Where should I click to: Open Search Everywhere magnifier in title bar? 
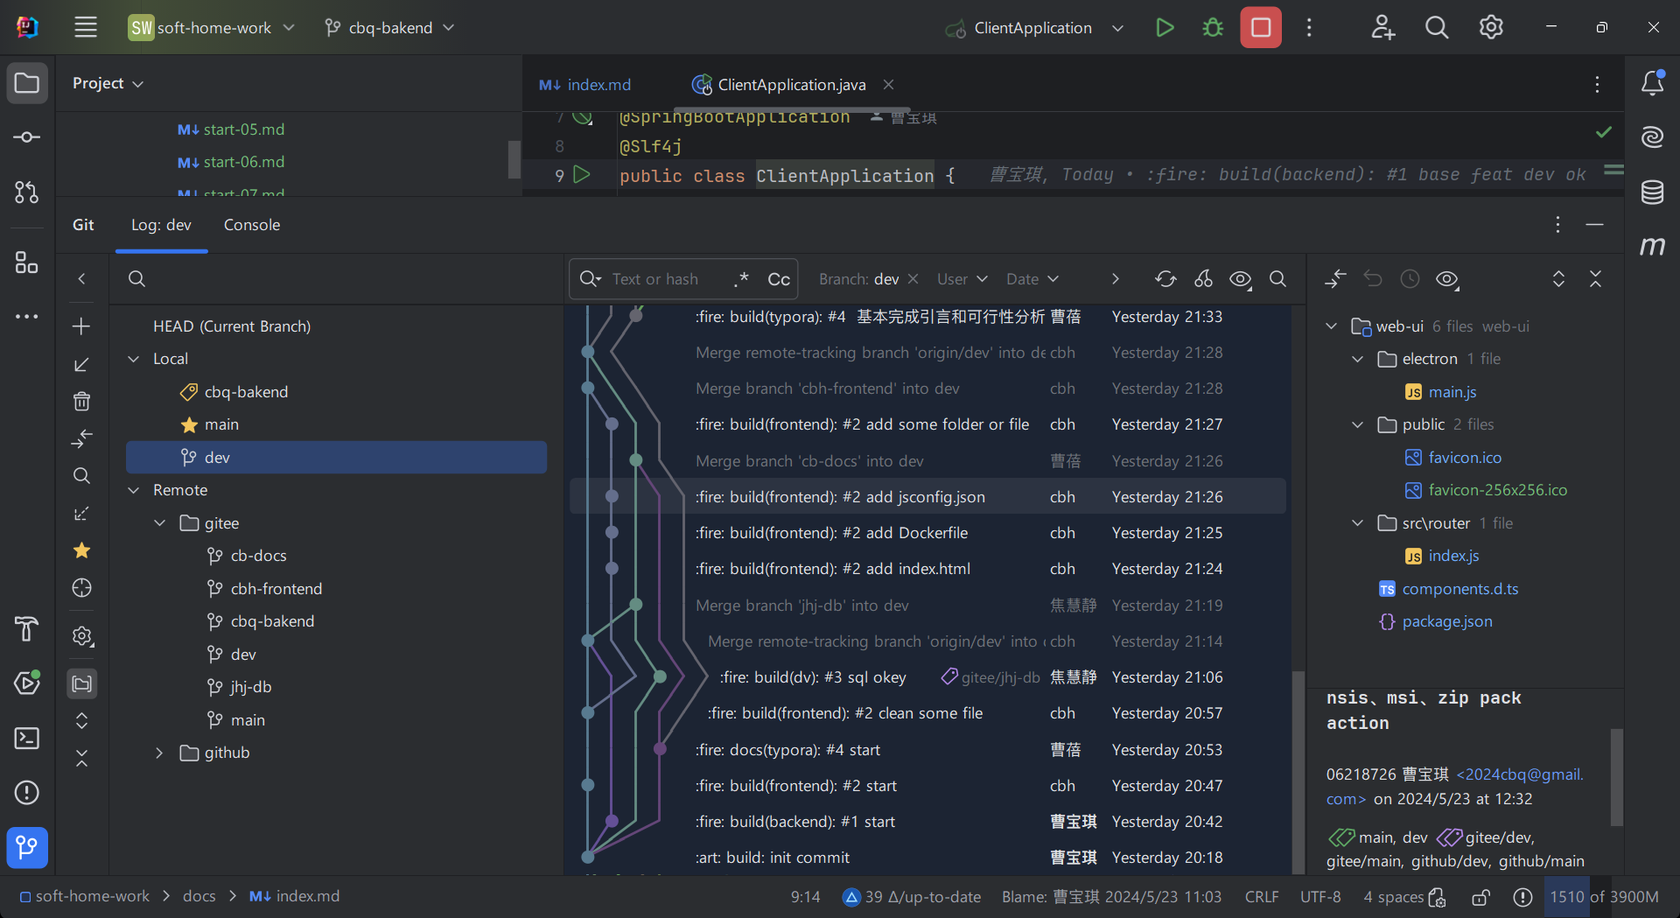pos(1437,27)
